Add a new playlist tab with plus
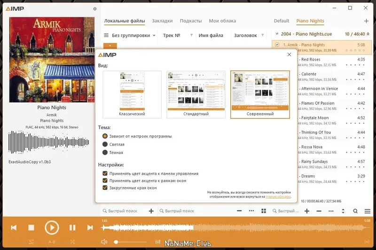Image resolution: width=376 pixels, height=250 pixels. point(366,21)
